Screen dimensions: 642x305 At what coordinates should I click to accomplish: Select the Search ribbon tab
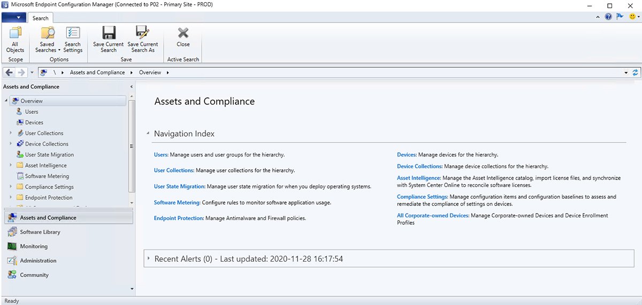coord(40,18)
